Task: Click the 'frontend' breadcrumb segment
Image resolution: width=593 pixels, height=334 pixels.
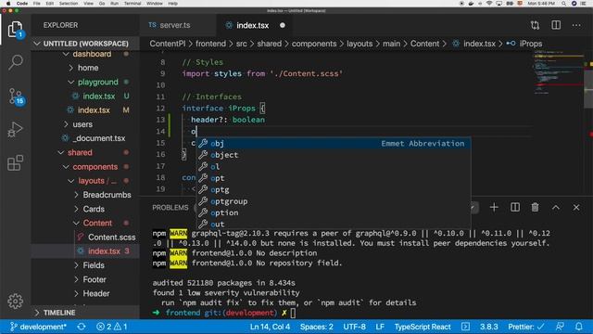Action: (x=210, y=44)
